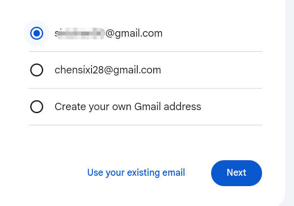
Task: Open the Use your existing email link
Action: tap(136, 173)
